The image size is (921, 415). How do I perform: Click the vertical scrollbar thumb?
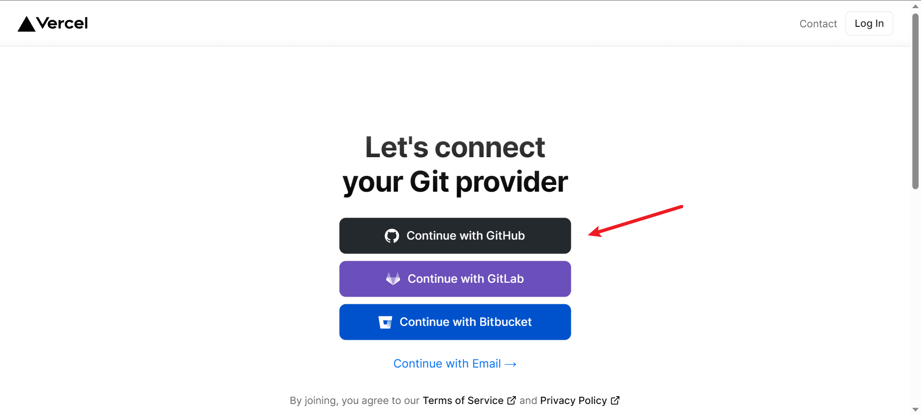(915, 101)
